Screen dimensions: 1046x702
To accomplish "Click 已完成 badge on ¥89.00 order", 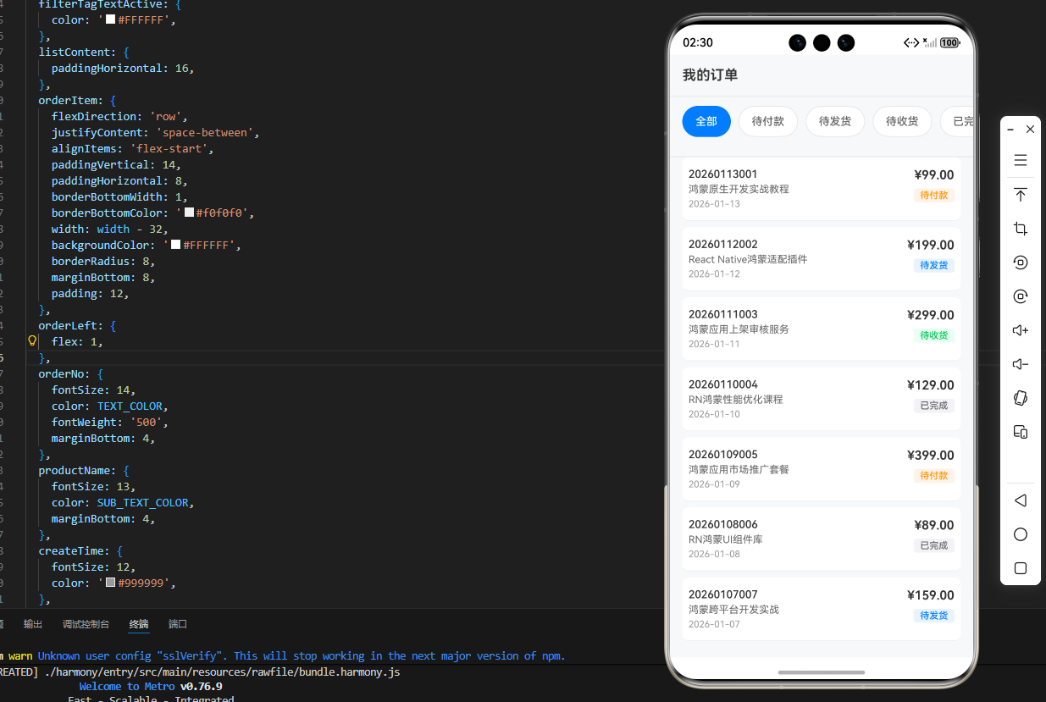I will pos(934,545).
